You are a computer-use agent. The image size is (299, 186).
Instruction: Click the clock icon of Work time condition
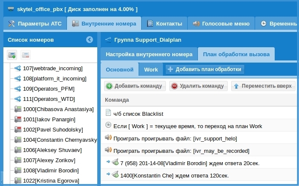click(108, 126)
